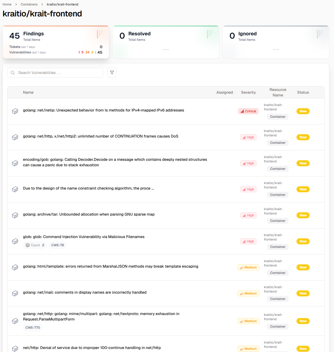Click the Home breadcrumb link

(x=7, y=4)
